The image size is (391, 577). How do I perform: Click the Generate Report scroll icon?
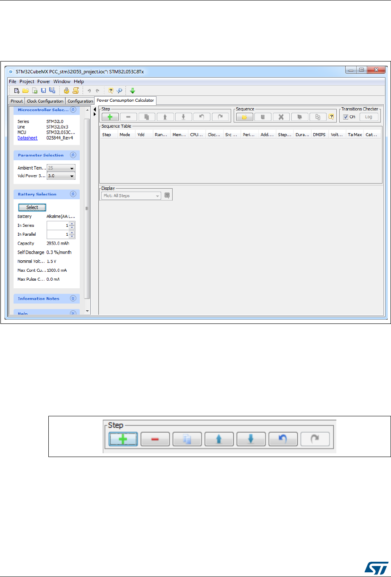pos(75,90)
